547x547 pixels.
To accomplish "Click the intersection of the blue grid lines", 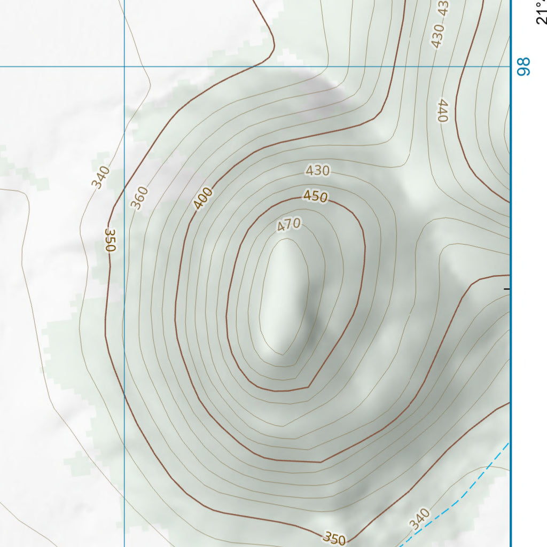I will 124,67.
